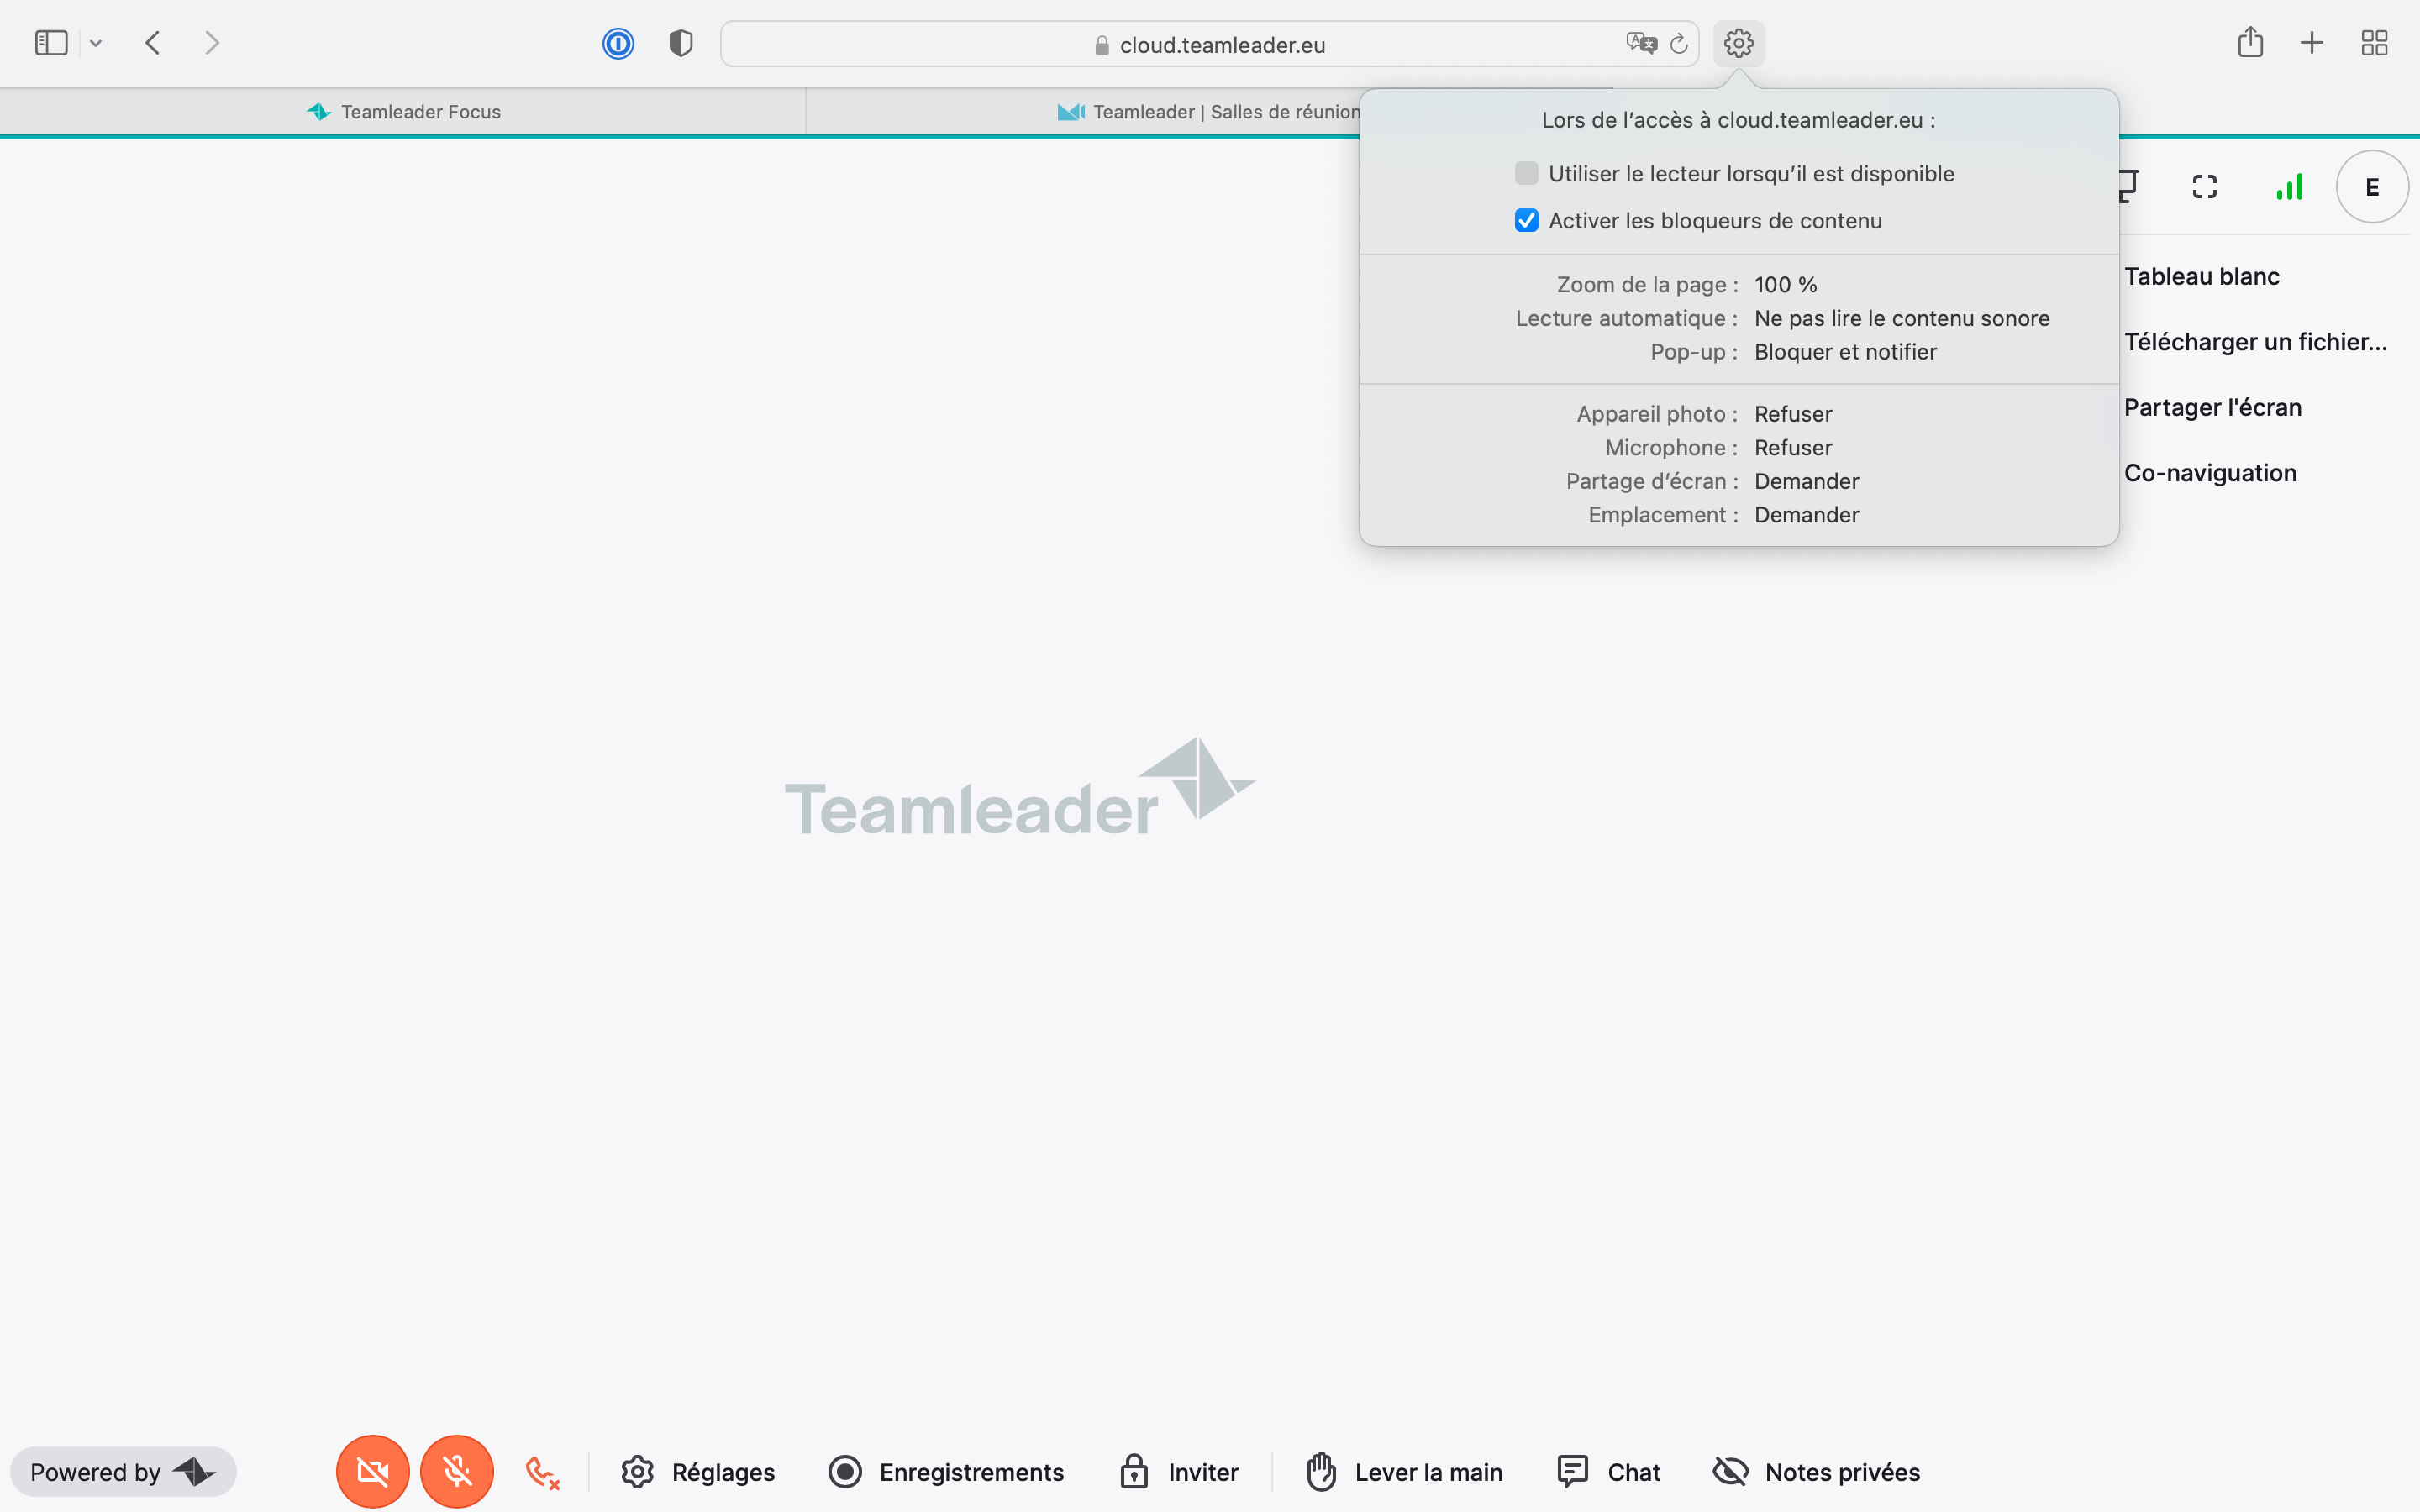Select the cloud.teamleader.eu address bar
2420x1512 pixels.
[x=1210, y=44]
